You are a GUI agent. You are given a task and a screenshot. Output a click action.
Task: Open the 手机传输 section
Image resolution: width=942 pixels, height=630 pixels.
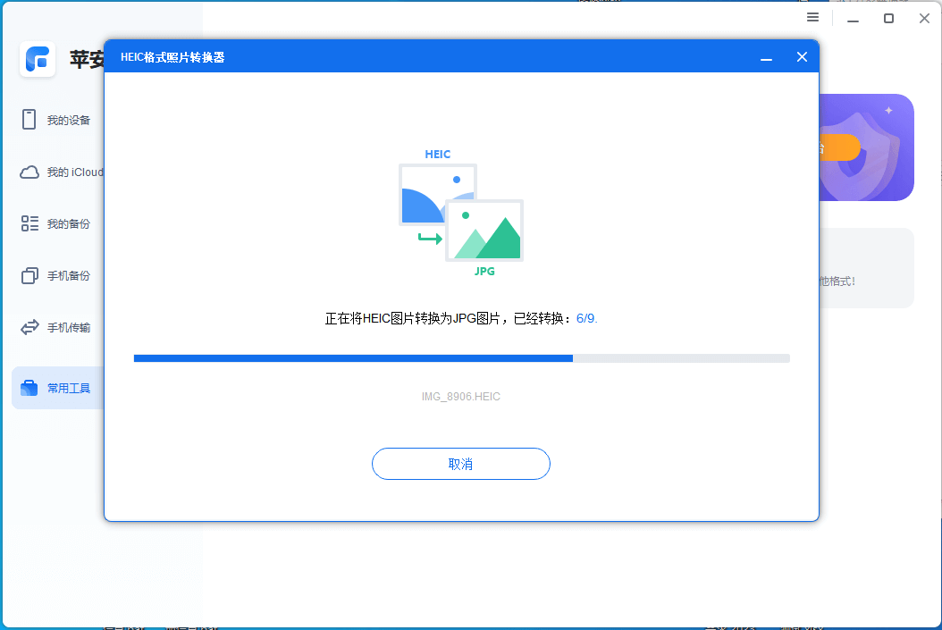(x=55, y=327)
